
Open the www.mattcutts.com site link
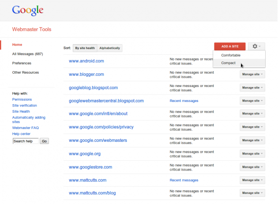coord(87,180)
